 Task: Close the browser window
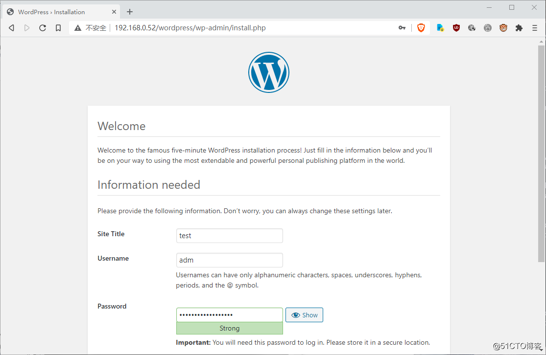tap(534, 7)
